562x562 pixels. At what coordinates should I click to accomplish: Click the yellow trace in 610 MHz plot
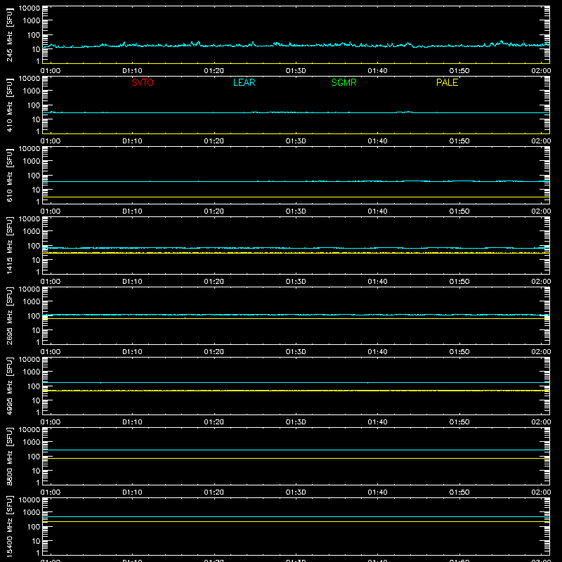296,197
